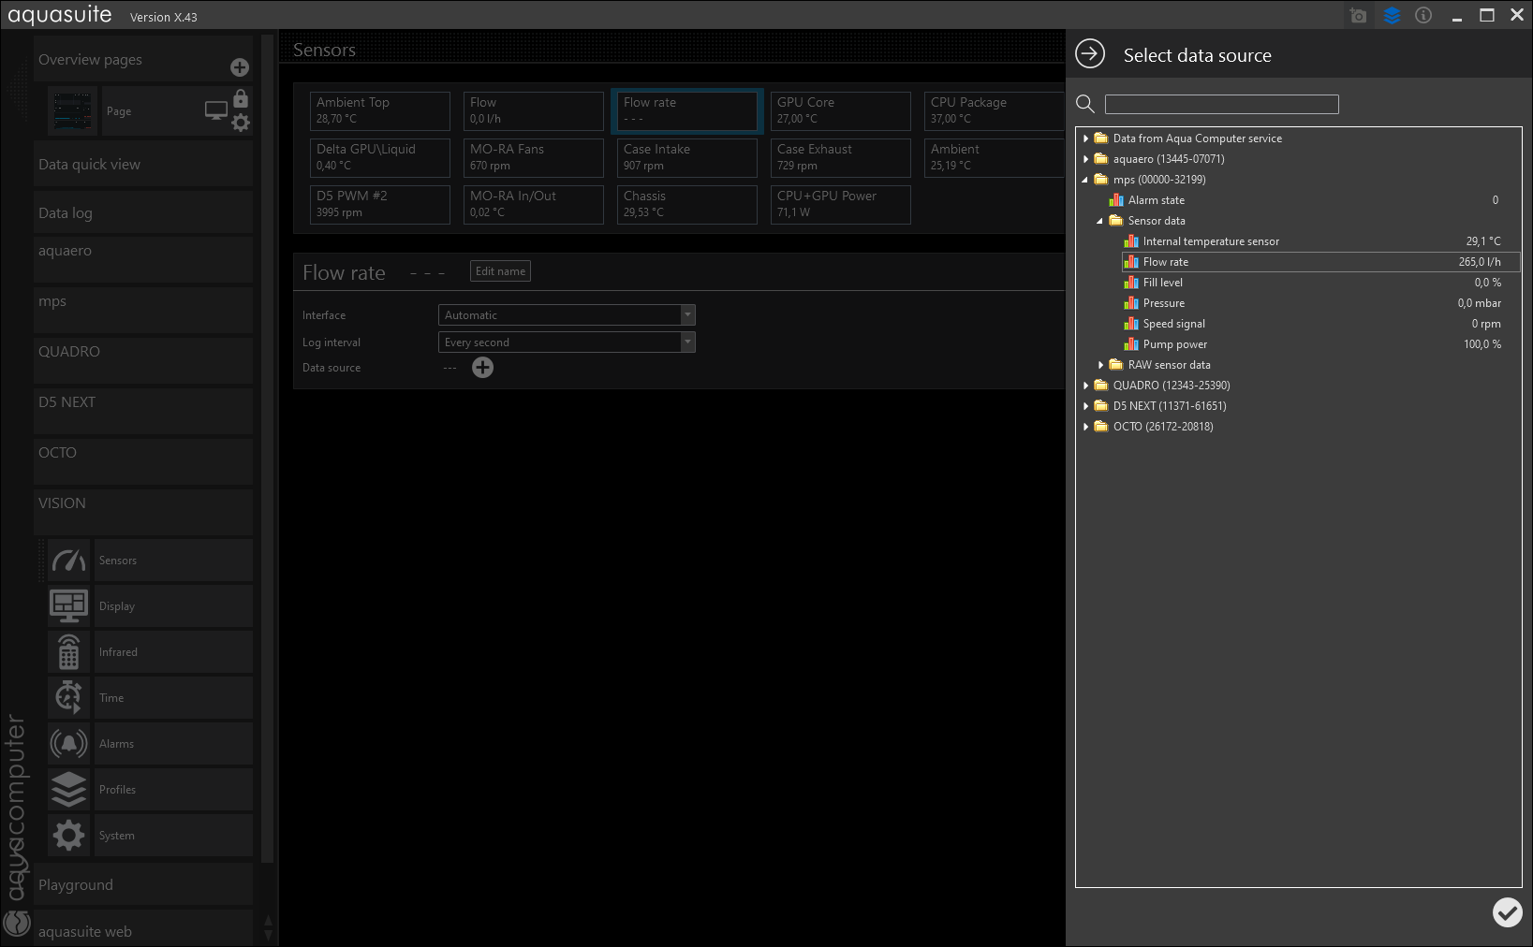Open the Alarms bell icon
The height and width of the screenshot is (947, 1533).
(69, 744)
